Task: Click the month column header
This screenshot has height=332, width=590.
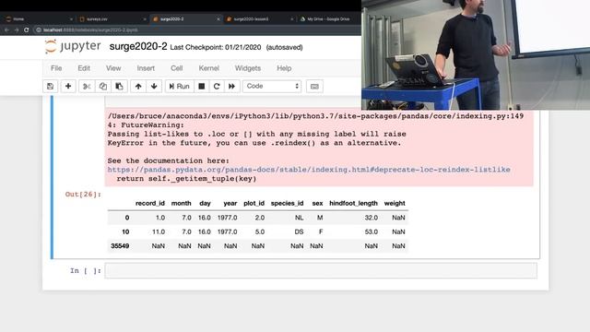Action: click(x=182, y=203)
